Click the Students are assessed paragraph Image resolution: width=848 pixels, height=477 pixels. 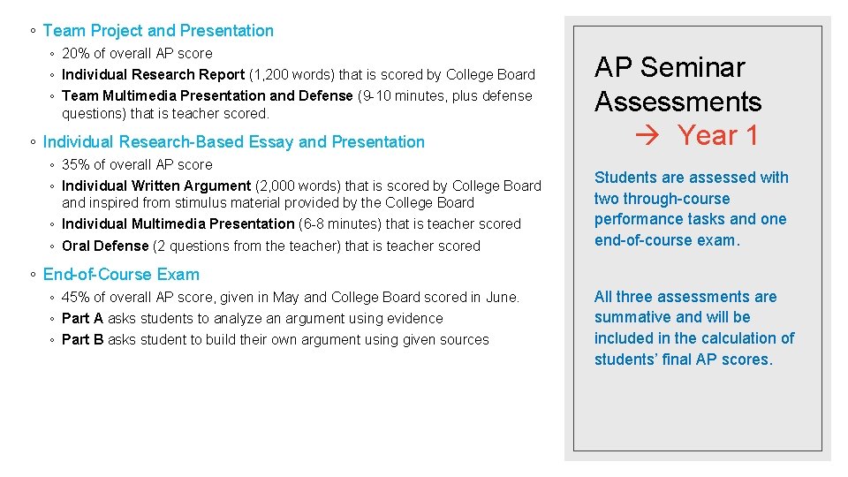691,208
